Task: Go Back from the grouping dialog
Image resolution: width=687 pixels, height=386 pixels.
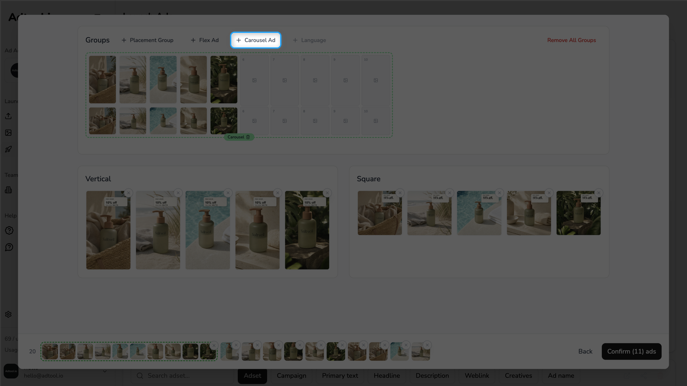Action: click(585, 351)
